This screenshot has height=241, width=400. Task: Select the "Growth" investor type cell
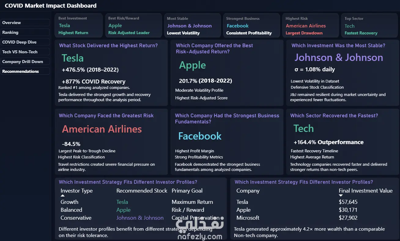coord(69,202)
